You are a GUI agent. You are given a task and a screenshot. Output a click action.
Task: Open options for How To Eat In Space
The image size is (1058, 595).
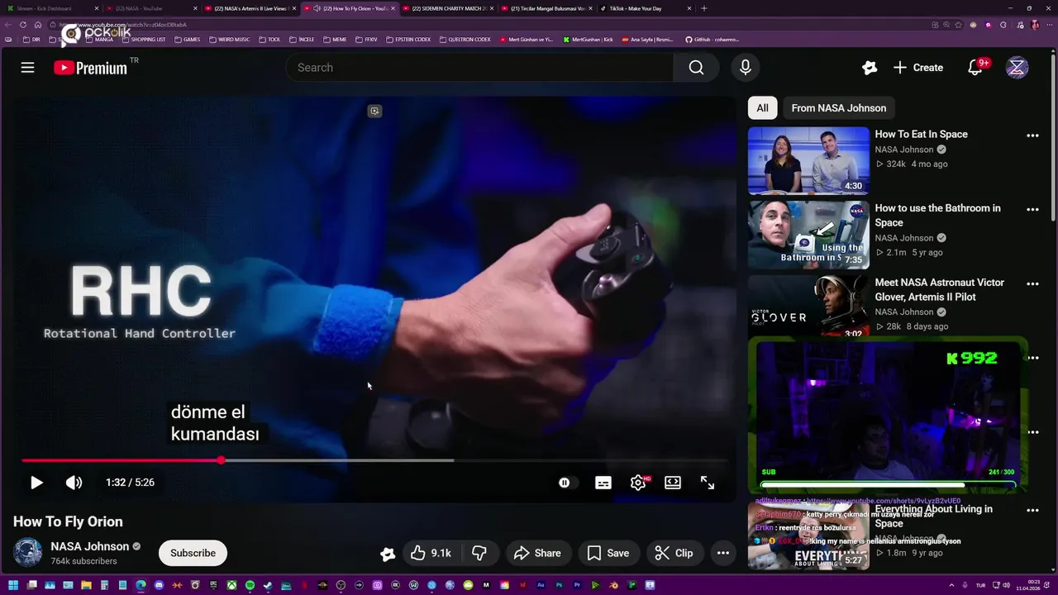1032,136
